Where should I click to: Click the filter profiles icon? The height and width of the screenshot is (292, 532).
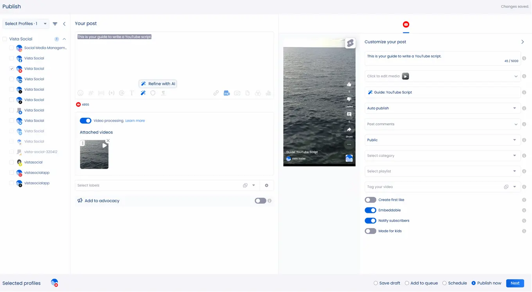[x=55, y=24]
